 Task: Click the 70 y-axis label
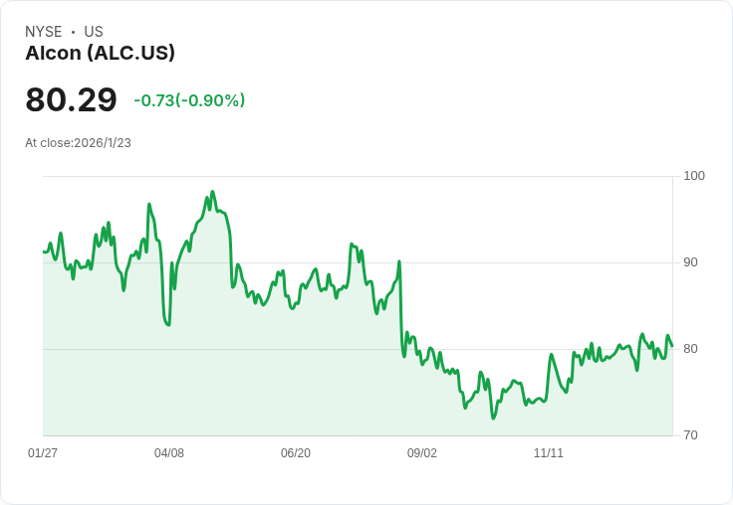point(690,435)
